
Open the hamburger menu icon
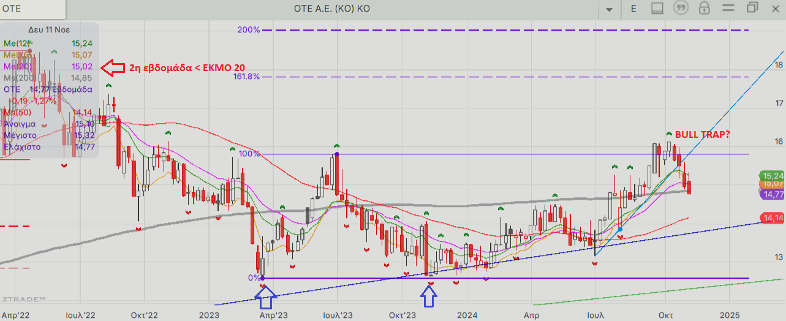728,9
